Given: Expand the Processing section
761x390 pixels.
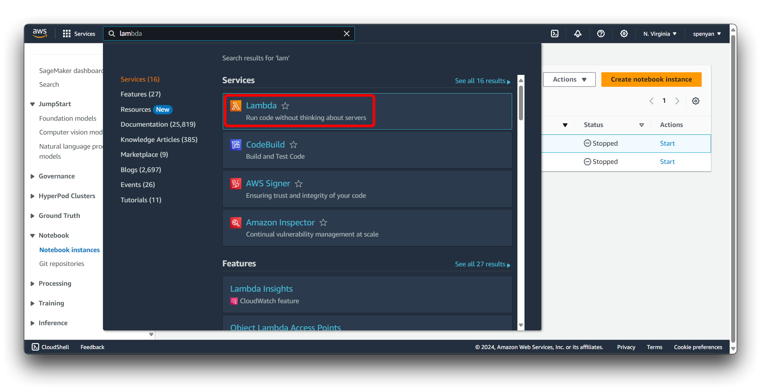Looking at the screenshot, I should point(32,284).
